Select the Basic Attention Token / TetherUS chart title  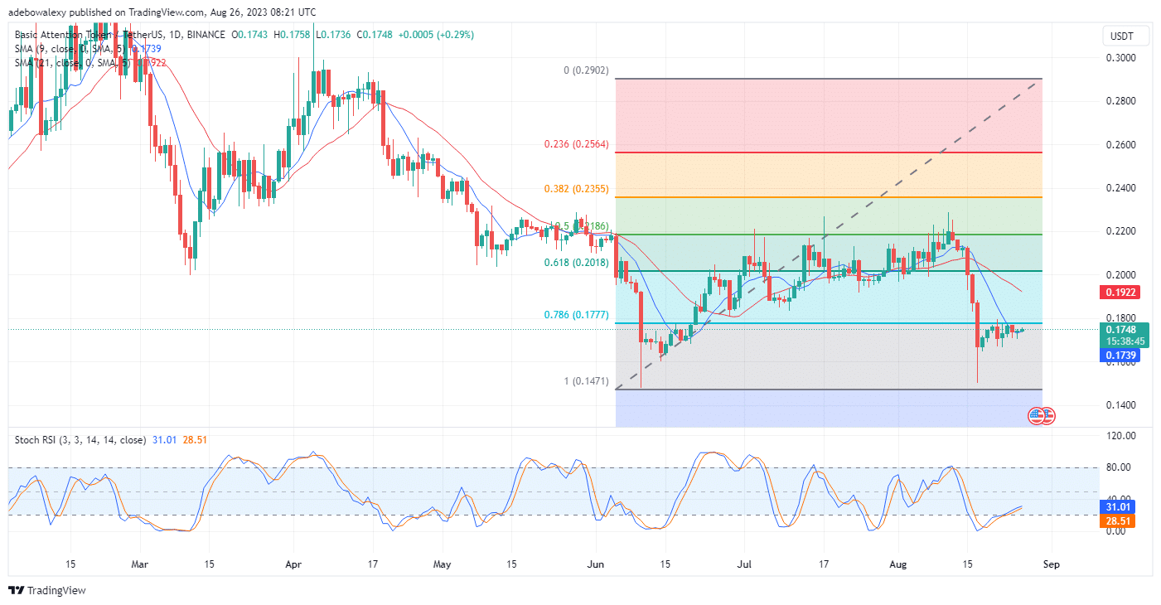[121, 35]
